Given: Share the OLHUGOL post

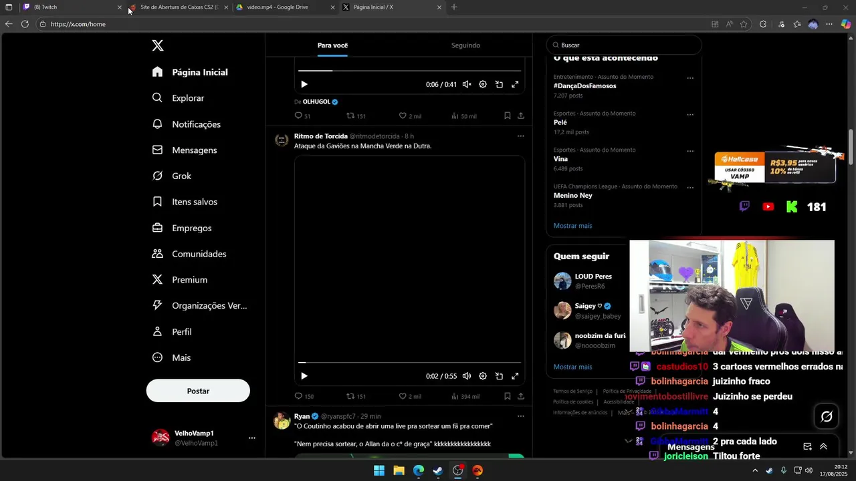Looking at the screenshot, I should point(521,116).
